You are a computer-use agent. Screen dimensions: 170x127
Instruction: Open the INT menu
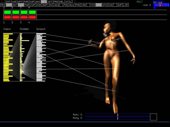pos(8,2)
